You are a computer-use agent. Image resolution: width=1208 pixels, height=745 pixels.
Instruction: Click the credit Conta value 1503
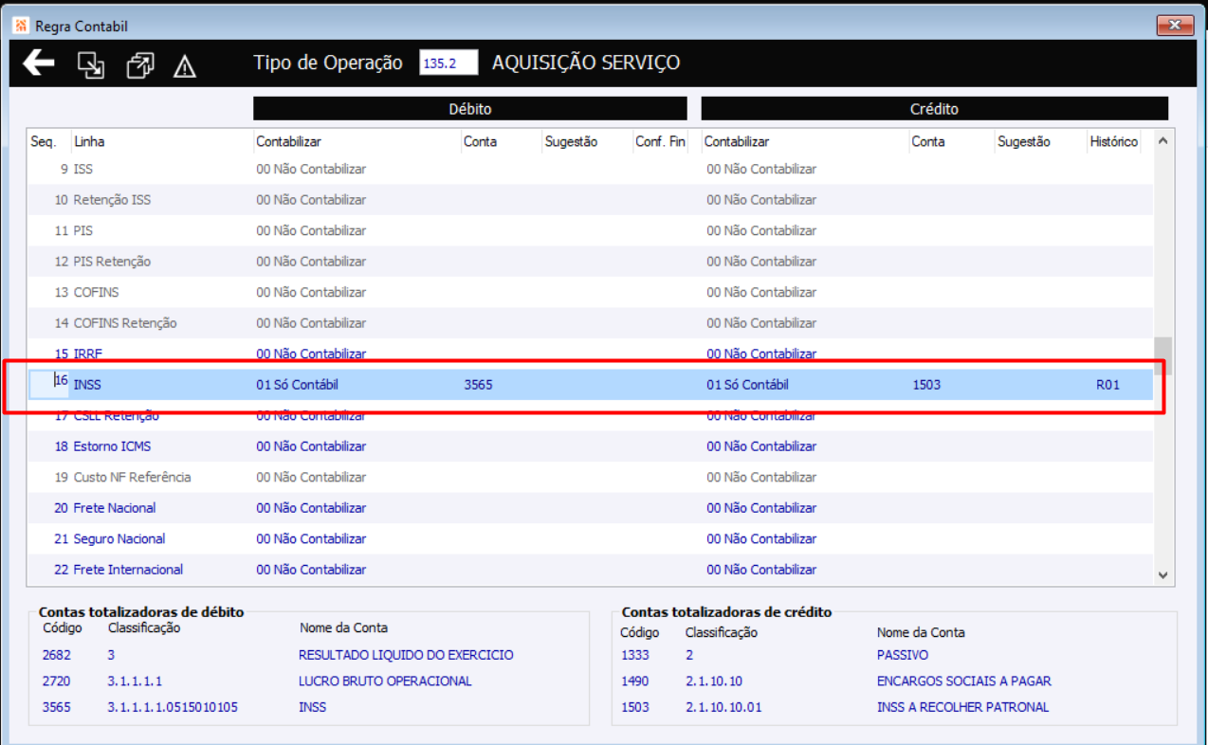point(926,385)
